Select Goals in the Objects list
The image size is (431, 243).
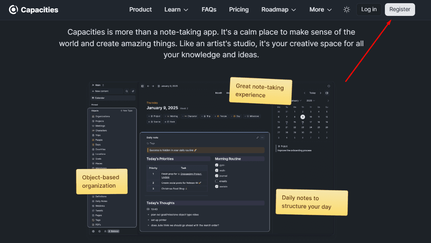97,159
